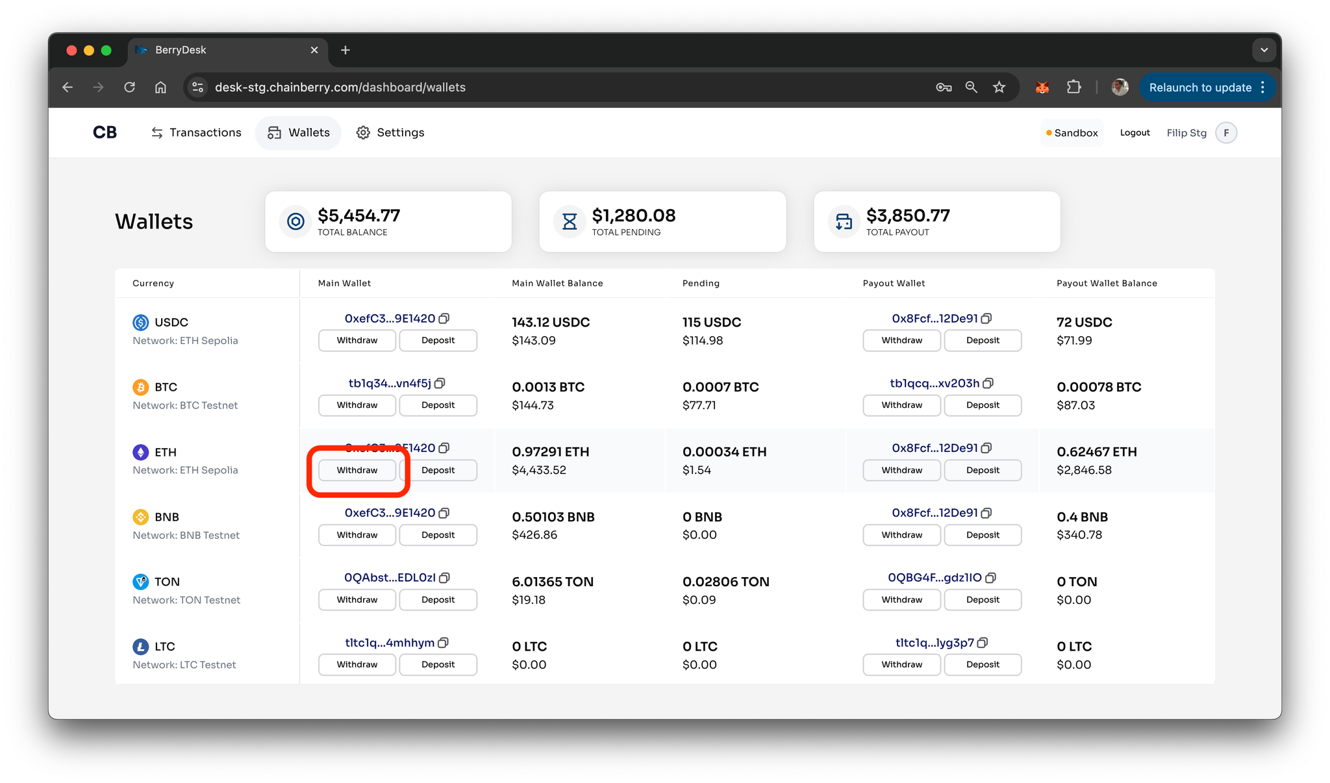Expand the tab search chevron dropdown
This screenshot has width=1330, height=783.
tap(1264, 50)
